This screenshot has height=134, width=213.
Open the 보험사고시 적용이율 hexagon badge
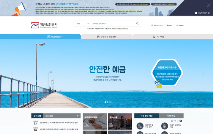point(167,73)
